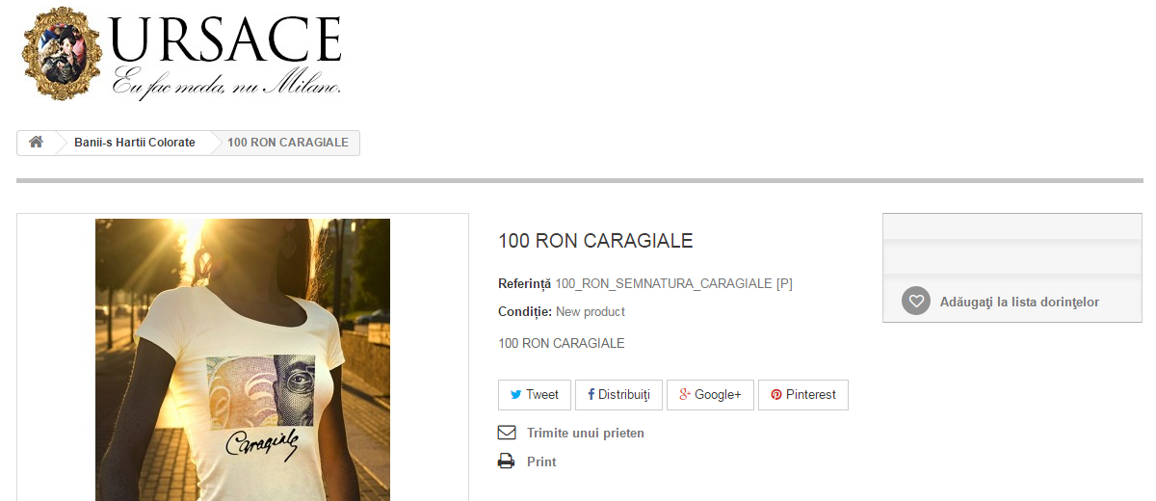Share on Google+ using the button label
Viewport: 1156px width, 501px height.
[x=718, y=395]
